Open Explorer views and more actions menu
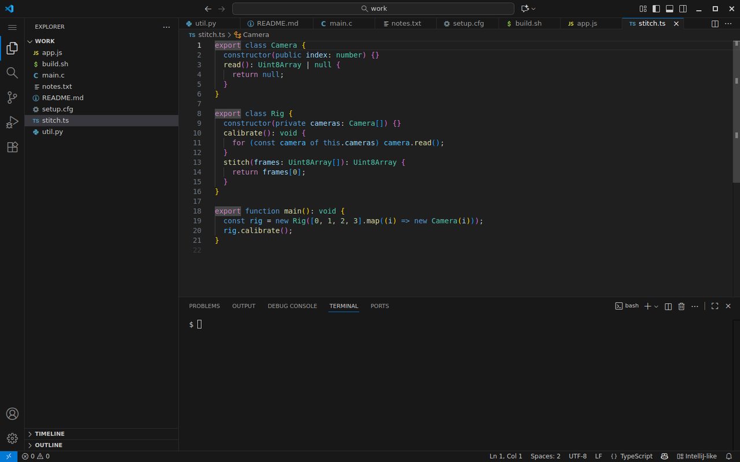 (166, 27)
